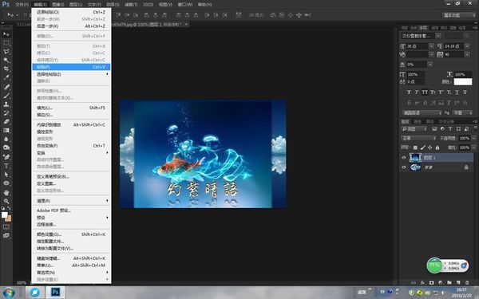
Task: Choose Adobe PDF 预设 menu entry
Action: pyautogui.click(x=71, y=210)
